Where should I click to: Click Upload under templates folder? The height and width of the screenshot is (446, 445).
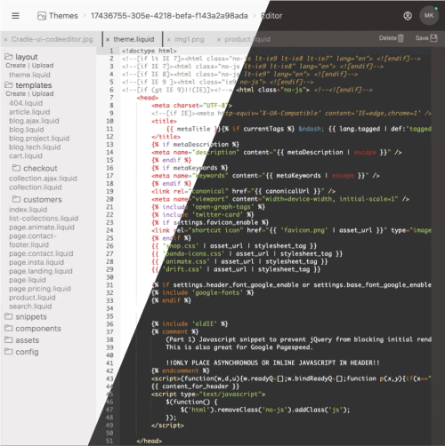click(43, 94)
